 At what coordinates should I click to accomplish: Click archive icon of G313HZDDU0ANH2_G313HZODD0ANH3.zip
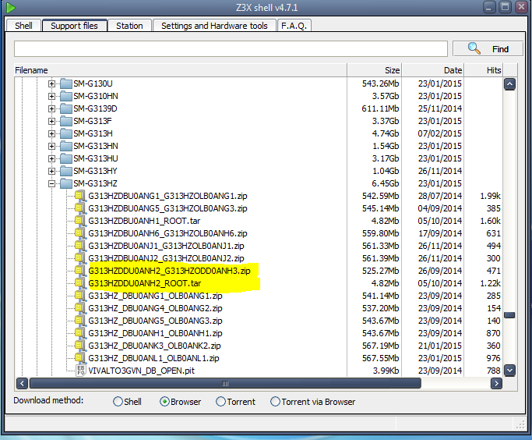[79, 271]
